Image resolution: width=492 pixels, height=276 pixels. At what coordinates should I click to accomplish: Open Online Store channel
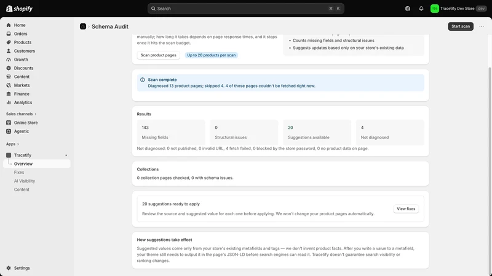click(26, 123)
